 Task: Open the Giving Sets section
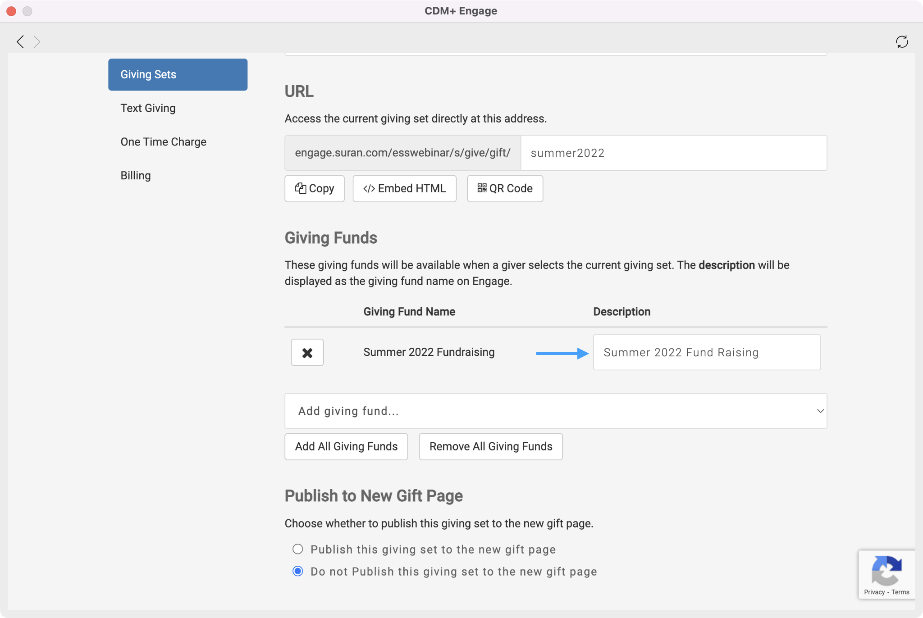[x=178, y=74]
